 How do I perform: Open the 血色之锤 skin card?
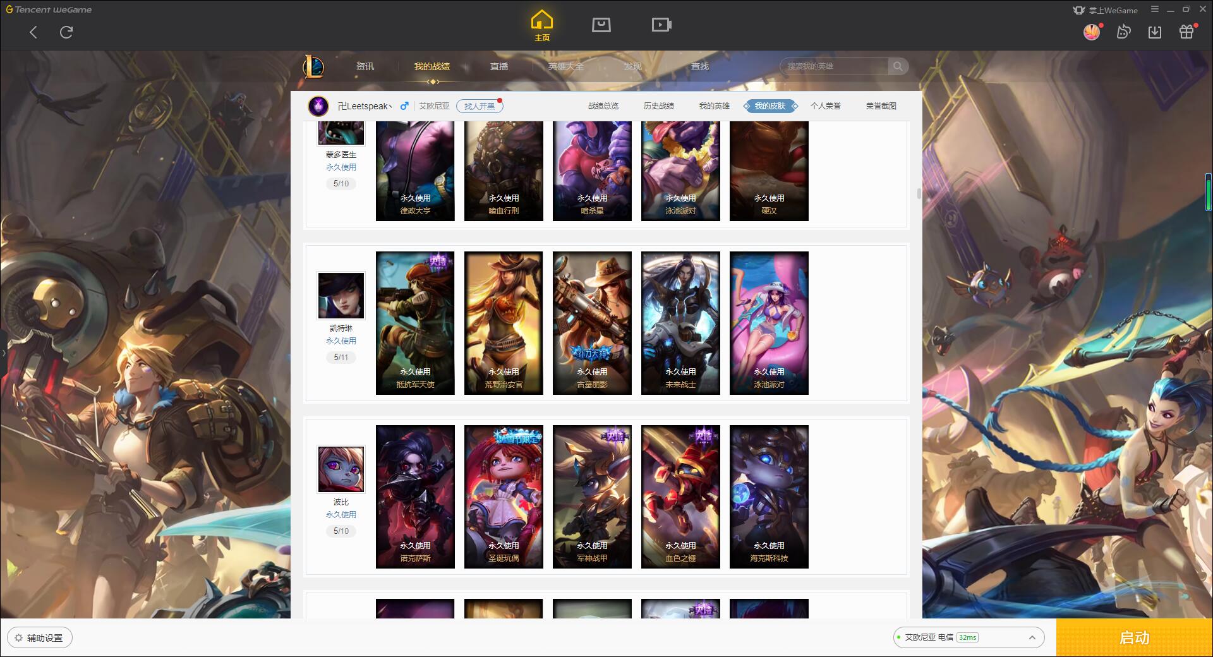click(x=680, y=497)
